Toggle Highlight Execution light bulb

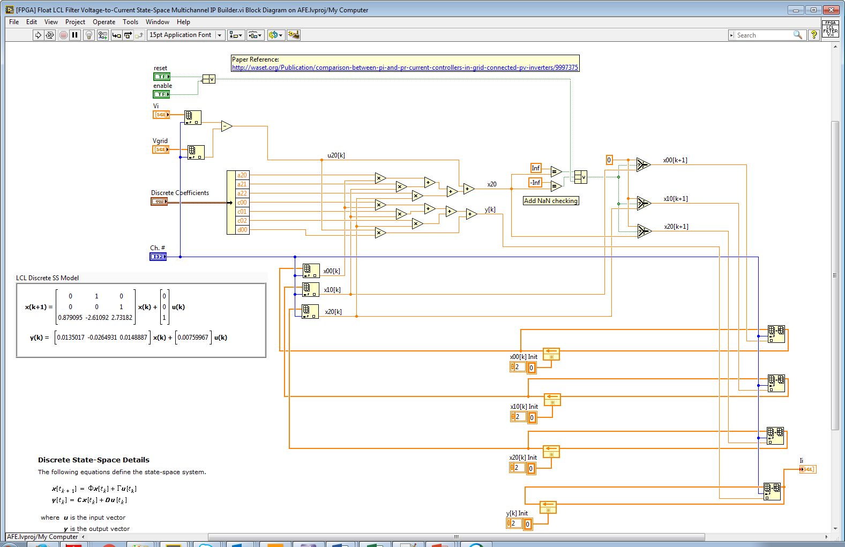coord(89,35)
